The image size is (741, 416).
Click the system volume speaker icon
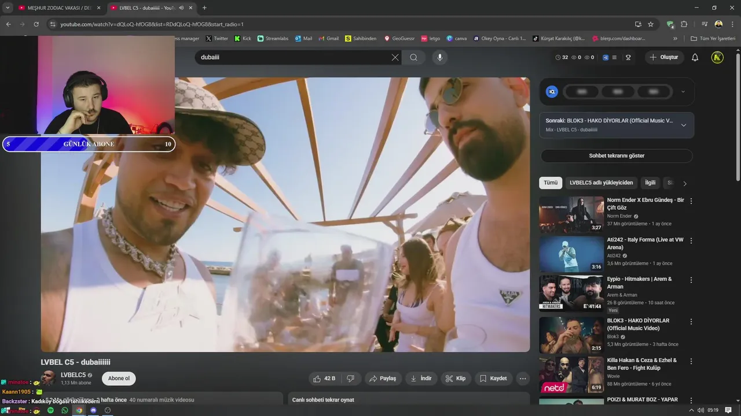[x=701, y=410]
